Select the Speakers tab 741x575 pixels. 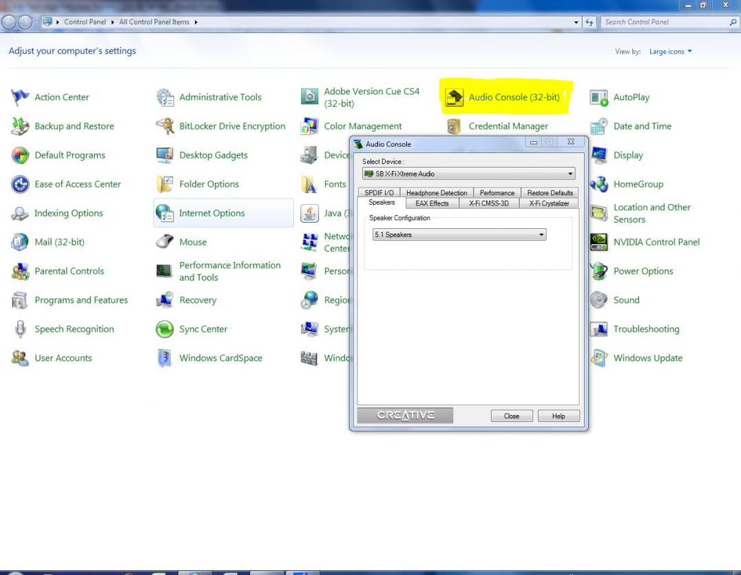pyautogui.click(x=382, y=203)
